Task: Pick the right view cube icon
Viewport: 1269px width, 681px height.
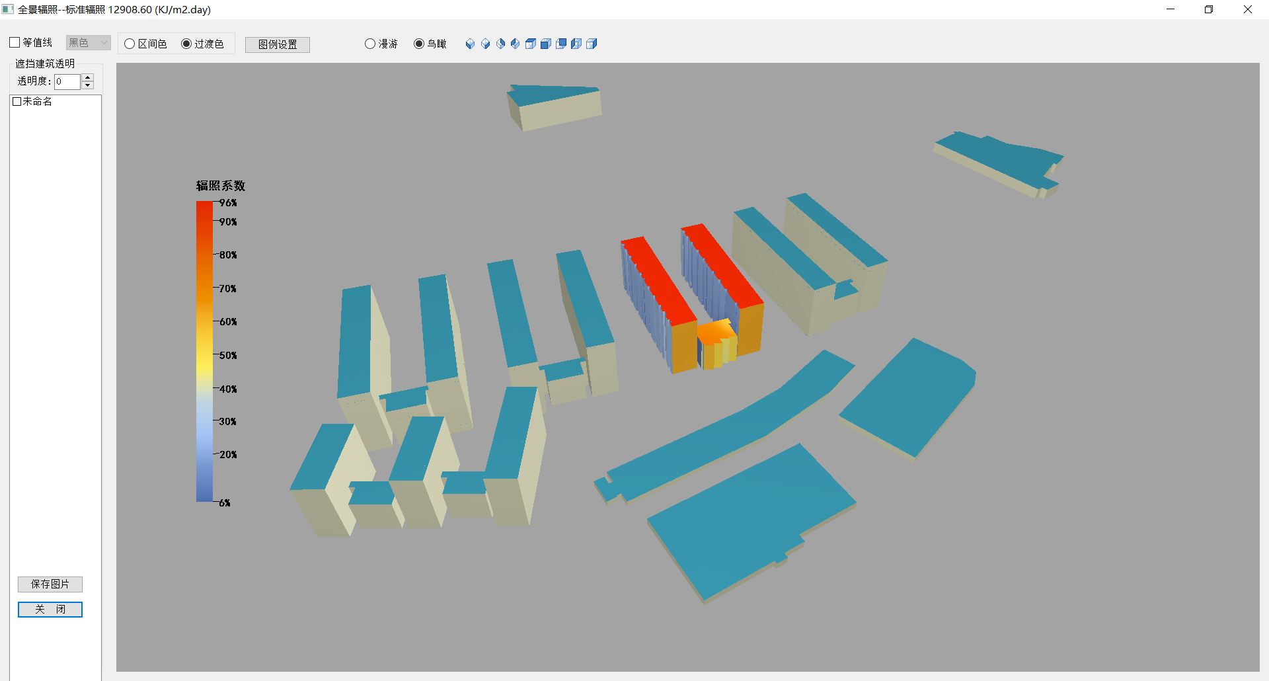Action: (592, 44)
